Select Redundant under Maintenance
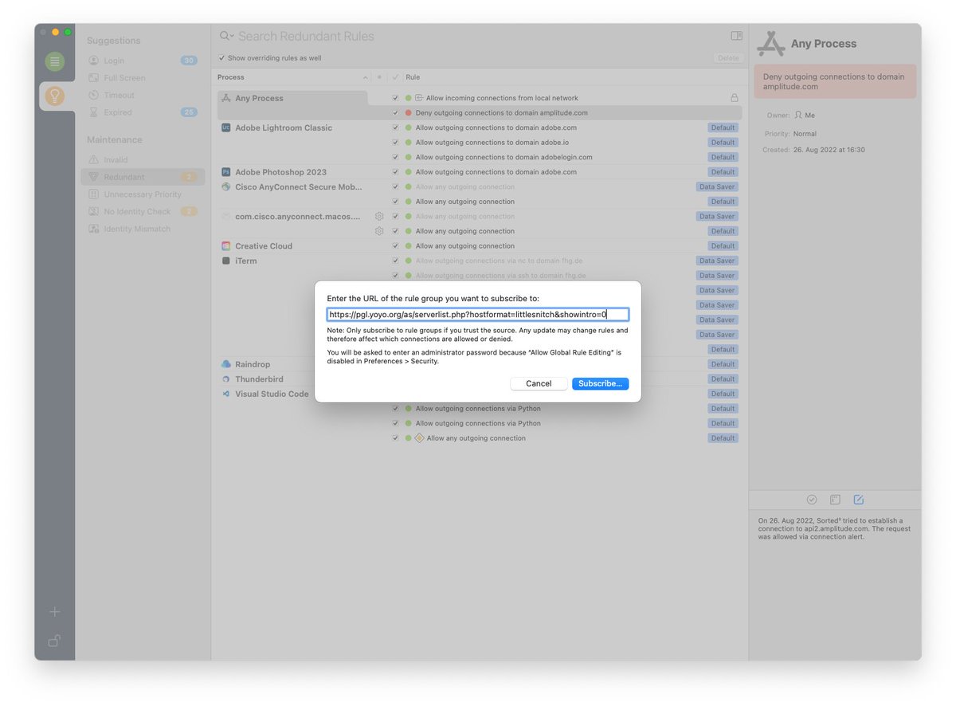Viewport: 956px width, 706px height. (143, 177)
